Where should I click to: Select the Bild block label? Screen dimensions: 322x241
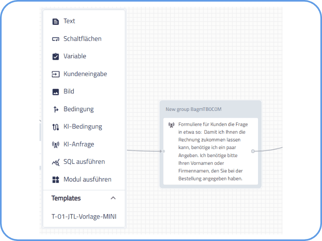[69, 92]
